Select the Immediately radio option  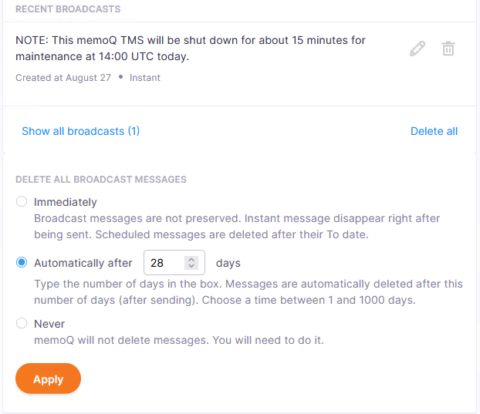[22, 202]
